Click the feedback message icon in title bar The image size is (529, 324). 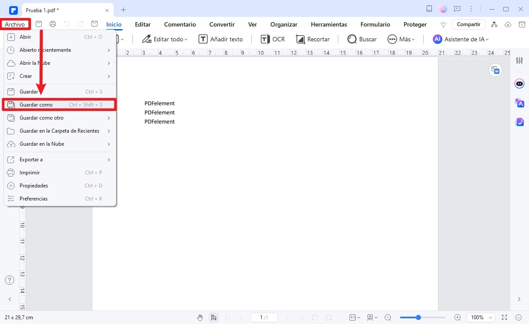pos(457,9)
